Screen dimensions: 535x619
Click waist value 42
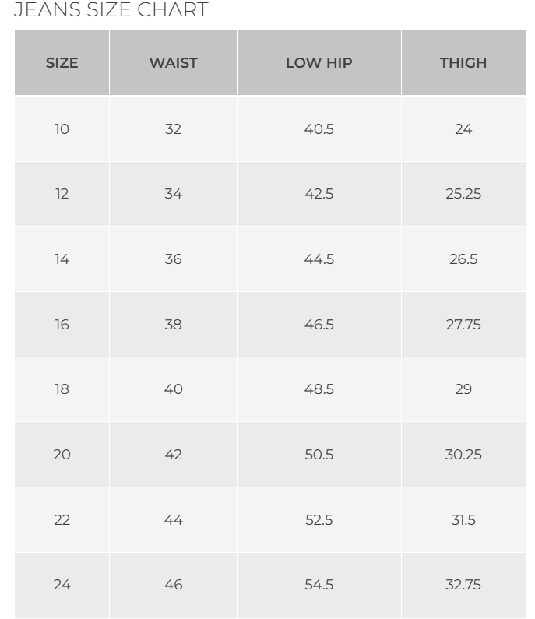pos(173,455)
